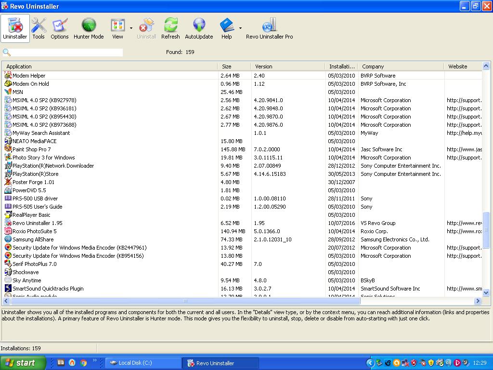This screenshot has width=493, height=370.
Task: Click the MSN butterfly icon
Action: (x=8, y=92)
